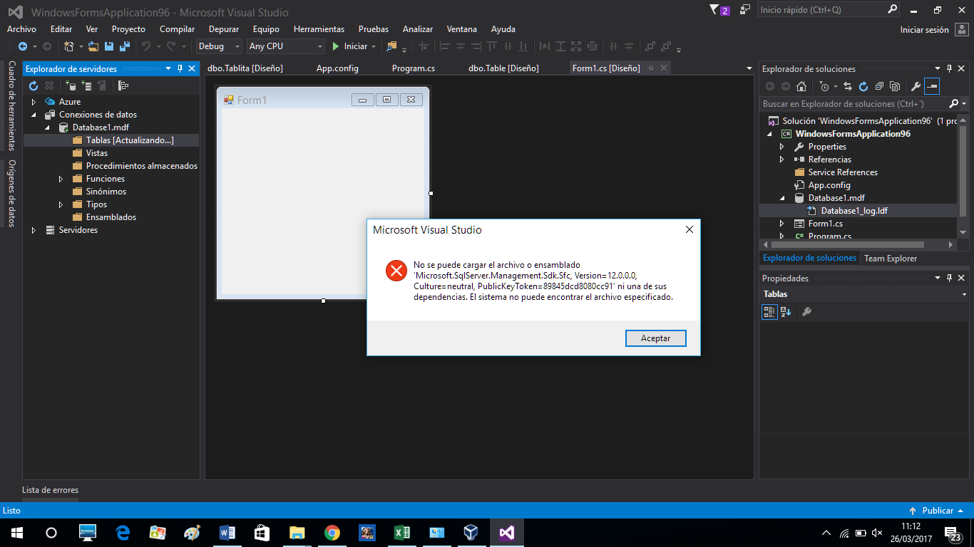Open the Team Explorer tab
The height and width of the screenshot is (547, 974).
891,259
